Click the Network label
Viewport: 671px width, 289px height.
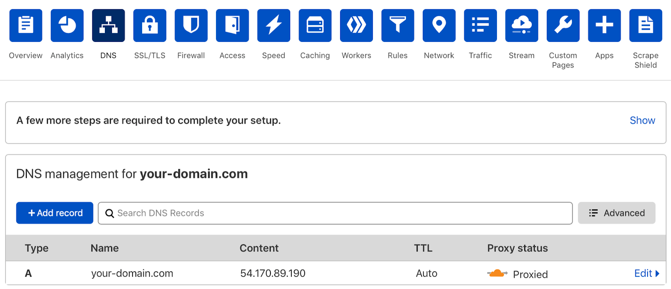click(439, 55)
